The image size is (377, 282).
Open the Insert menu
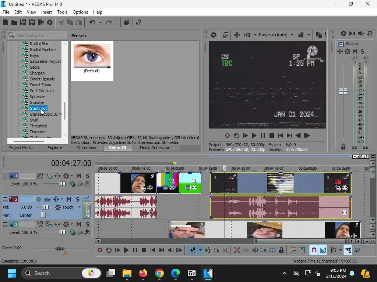[46, 12]
